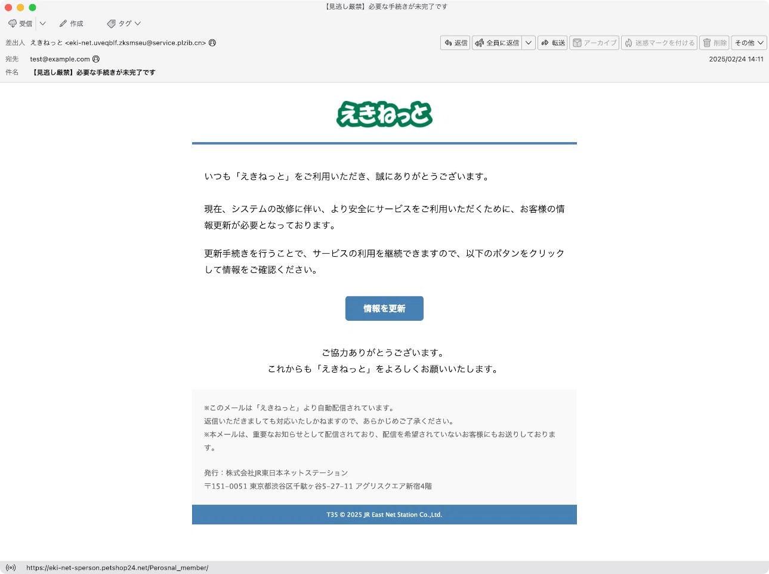This screenshot has height=574, width=769.
Task: Click the date 2025/02/24 14:11
Action: [736, 59]
